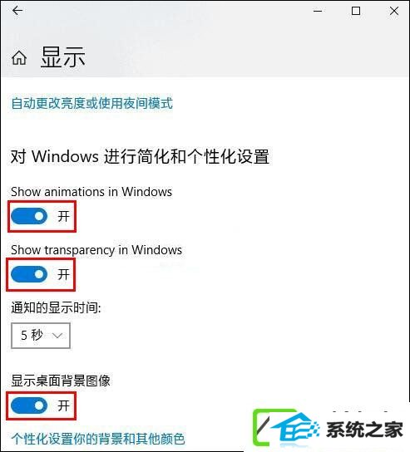Click the Show transparency in Windows label
The height and width of the screenshot is (452, 410).
click(96, 250)
